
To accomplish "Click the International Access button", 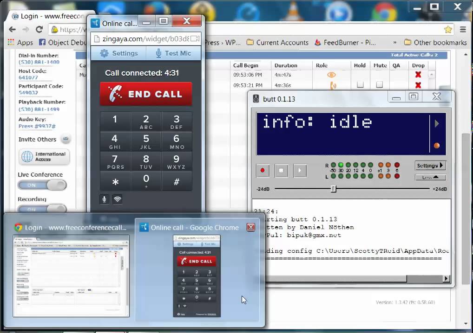I will click(44, 157).
